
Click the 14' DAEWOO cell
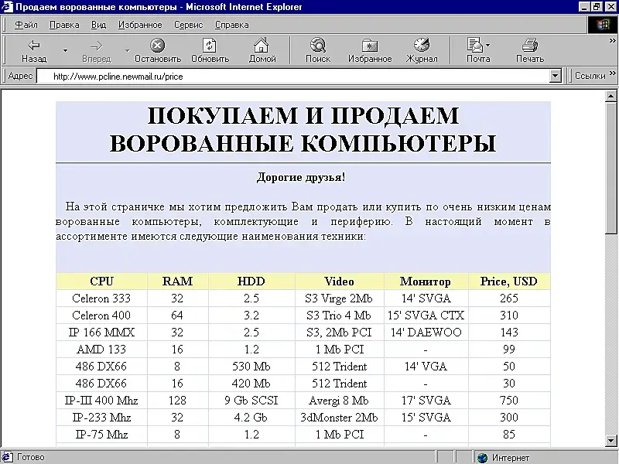426,333
